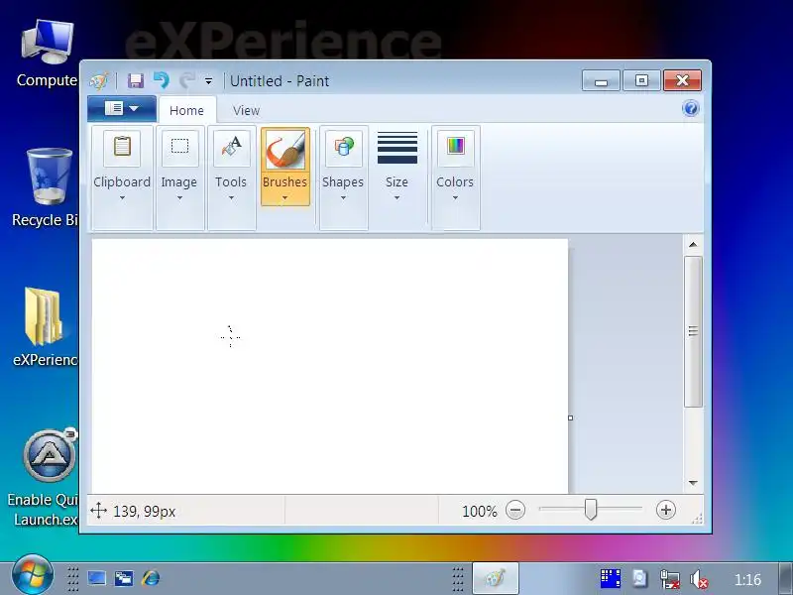The image size is (793, 595).
Task: Click the vertical scrollbar up arrow
Action: click(693, 245)
